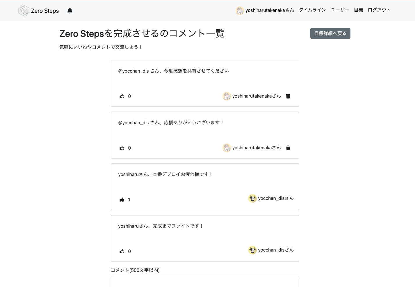
Task: Click the thumbs-up on the ファイト comment
Action: [122, 251]
